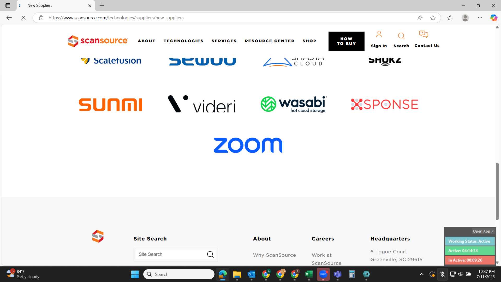Click the In Active time counter
Viewport: 501px width, 282px height.
click(469, 260)
